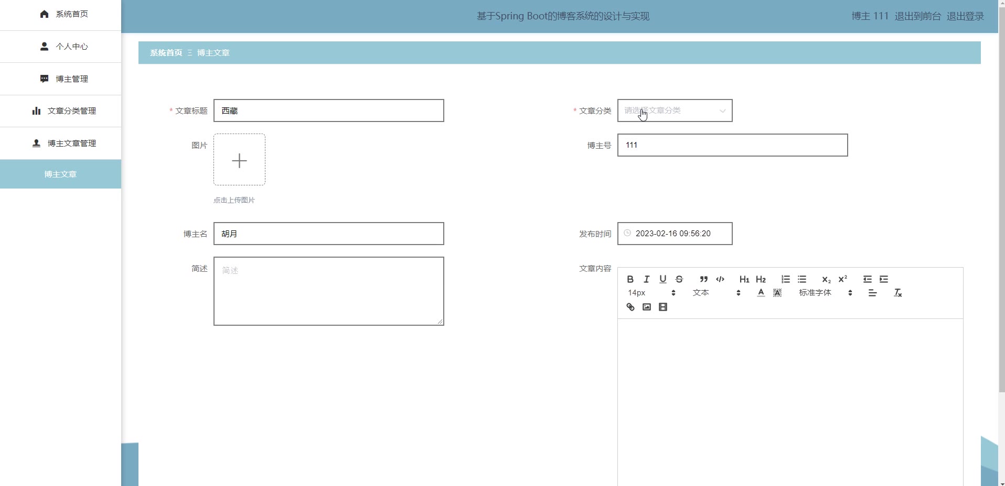Focus the 博主名 input field

point(328,234)
